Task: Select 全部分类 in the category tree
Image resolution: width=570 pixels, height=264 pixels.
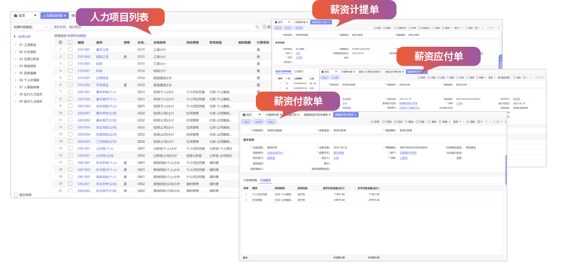Action: click(23, 37)
